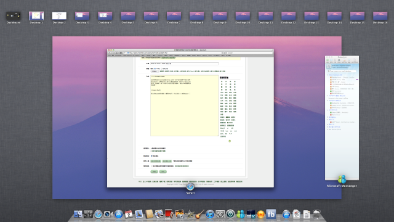Switch to Desktop 15 thumbnail

pyautogui.click(x=357, y=16)
